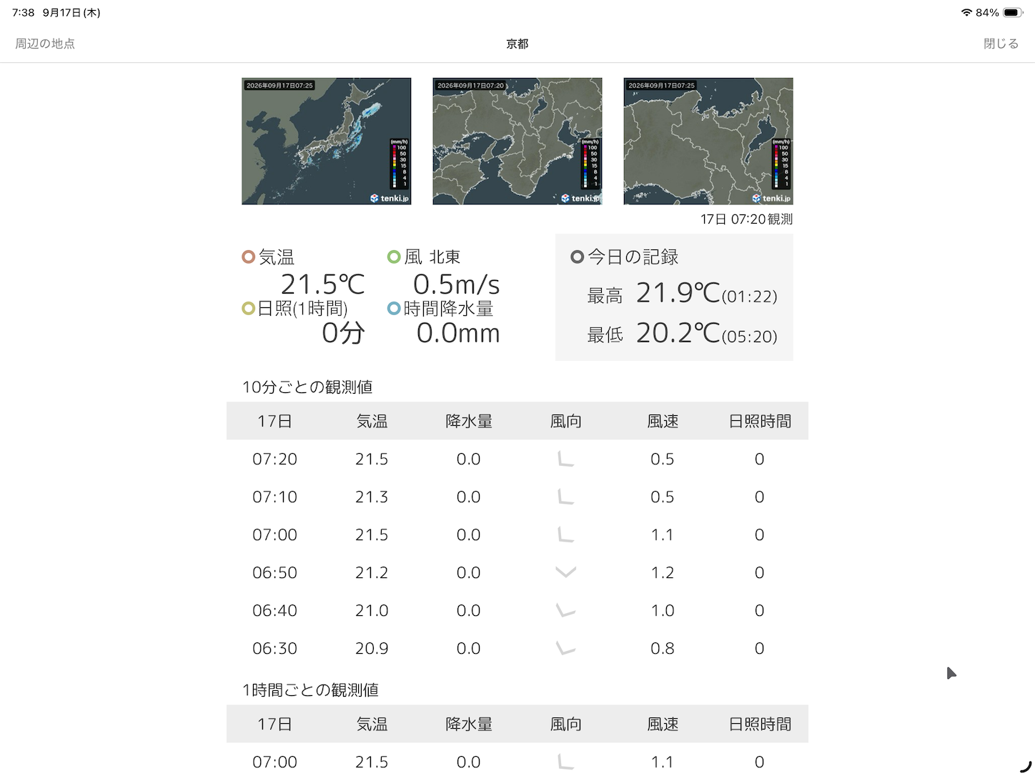This screenshot has width=1035, height=776.
Task: Select the 0.0mm precipitation value
Action: [458, 333]
